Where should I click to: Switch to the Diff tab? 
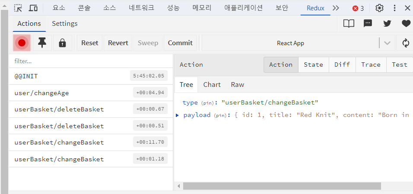[342, 65]
